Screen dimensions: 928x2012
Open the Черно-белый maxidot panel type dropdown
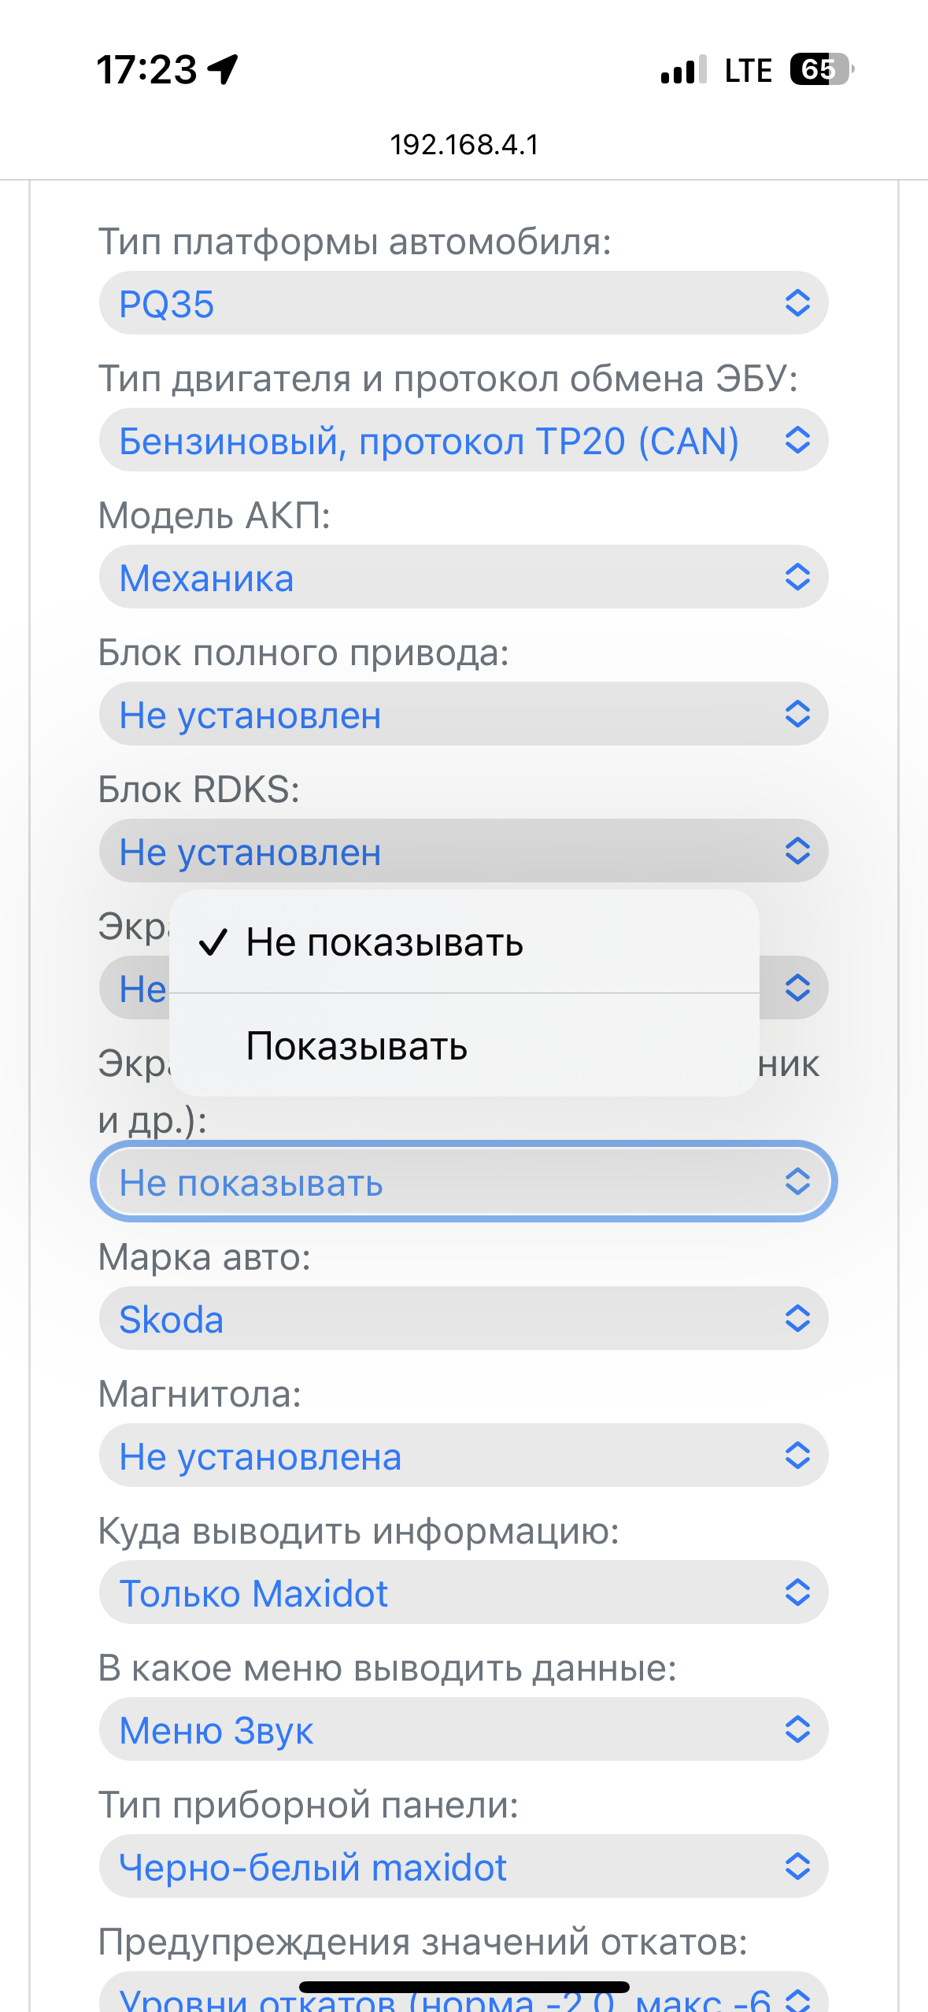pyautogui.click(x=464, y=1866)
